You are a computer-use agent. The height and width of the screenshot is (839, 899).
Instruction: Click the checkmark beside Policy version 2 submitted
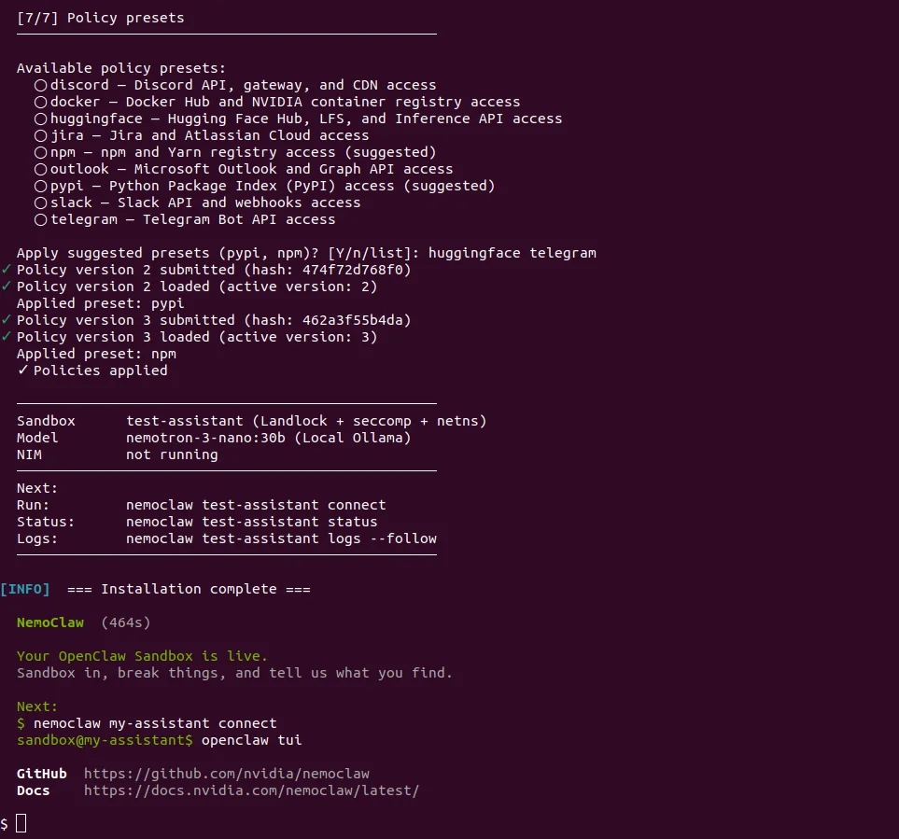tap(7, 270)
